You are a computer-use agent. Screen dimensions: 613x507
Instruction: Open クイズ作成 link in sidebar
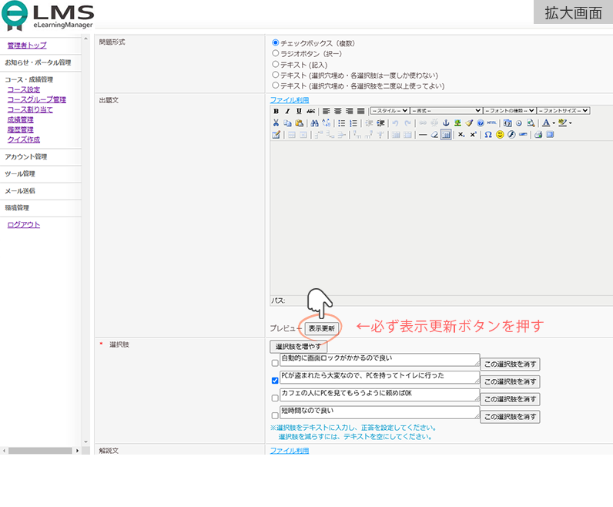click(x=23, y=139)
